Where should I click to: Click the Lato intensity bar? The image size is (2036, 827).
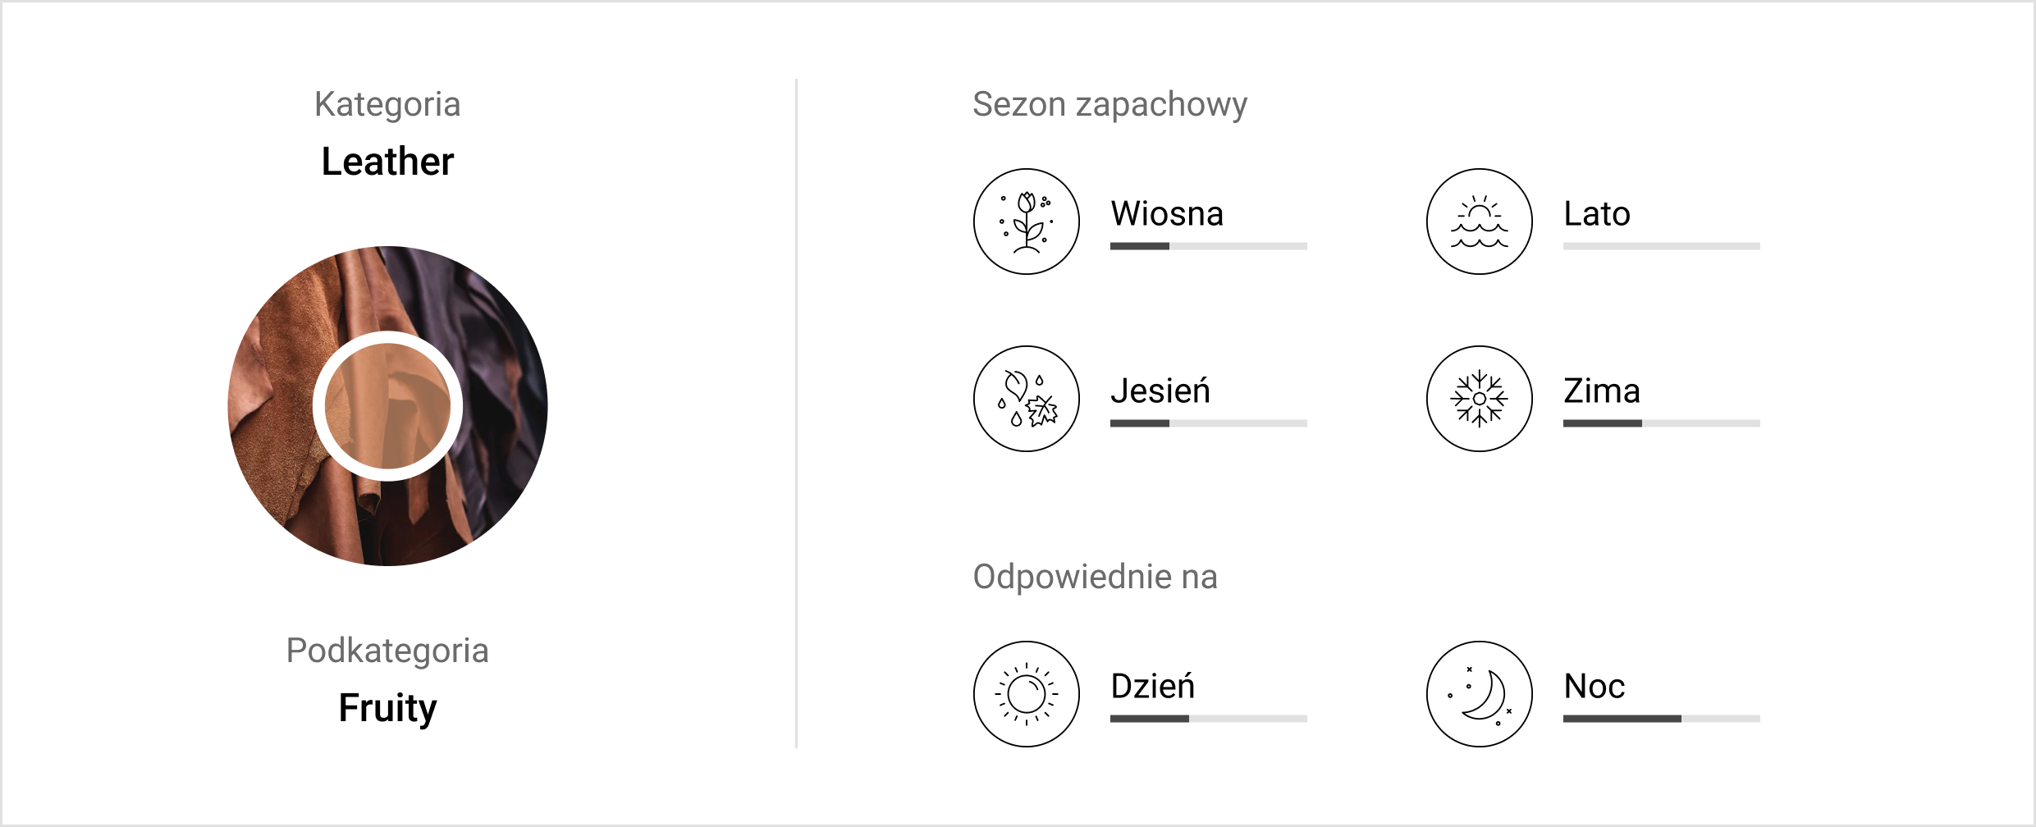(1661, 246)
